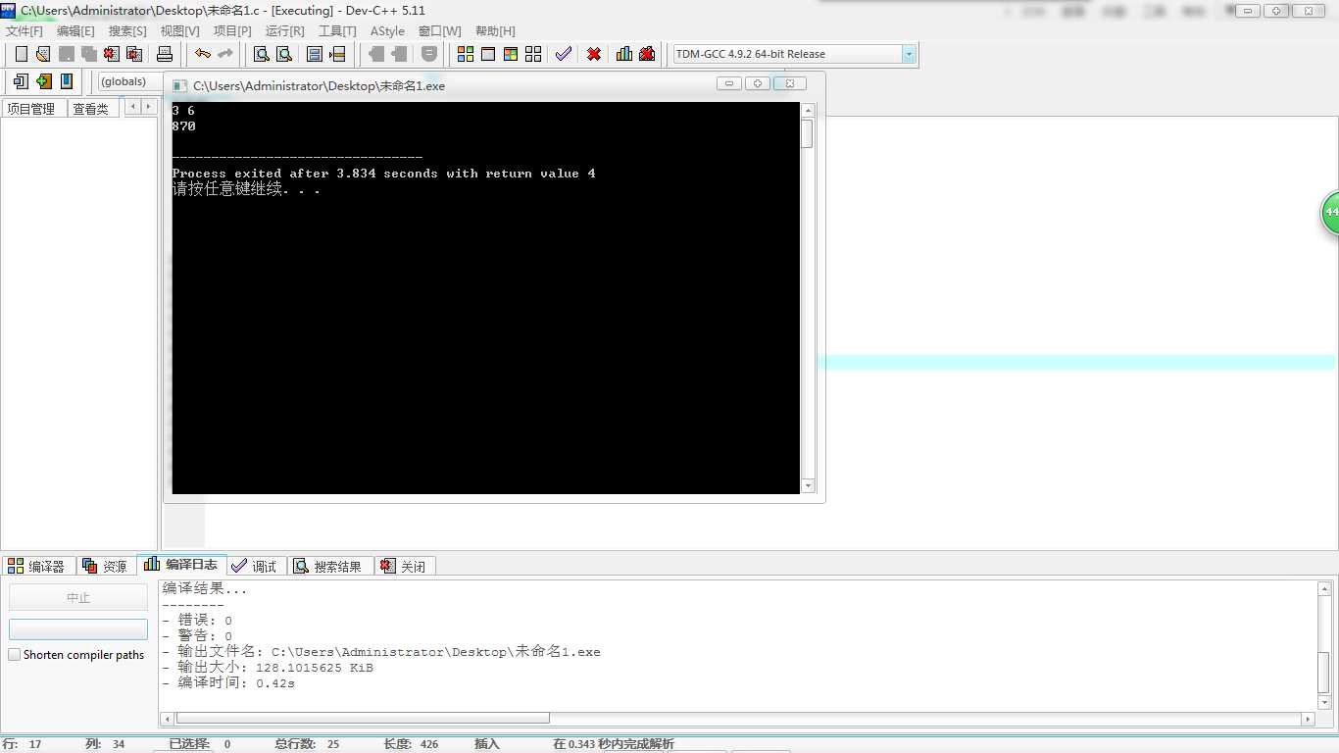The height and width of the screenshot is (753, 1339).
Task: Click the log line 编译时间: 0.42s
Action: pyautogui.click(x=228, y=683)
